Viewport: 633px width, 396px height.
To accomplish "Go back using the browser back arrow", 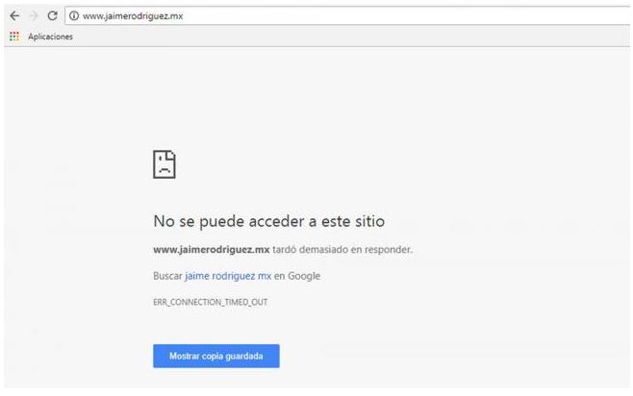I will tap(14, 15).
